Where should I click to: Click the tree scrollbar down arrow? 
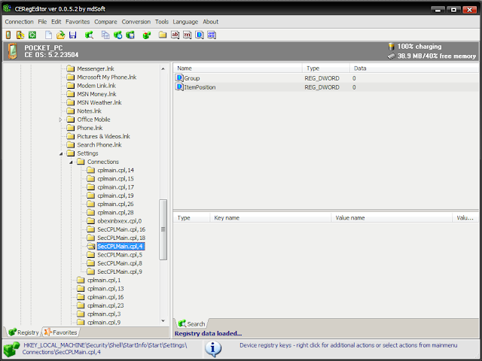tap(163, 321)
